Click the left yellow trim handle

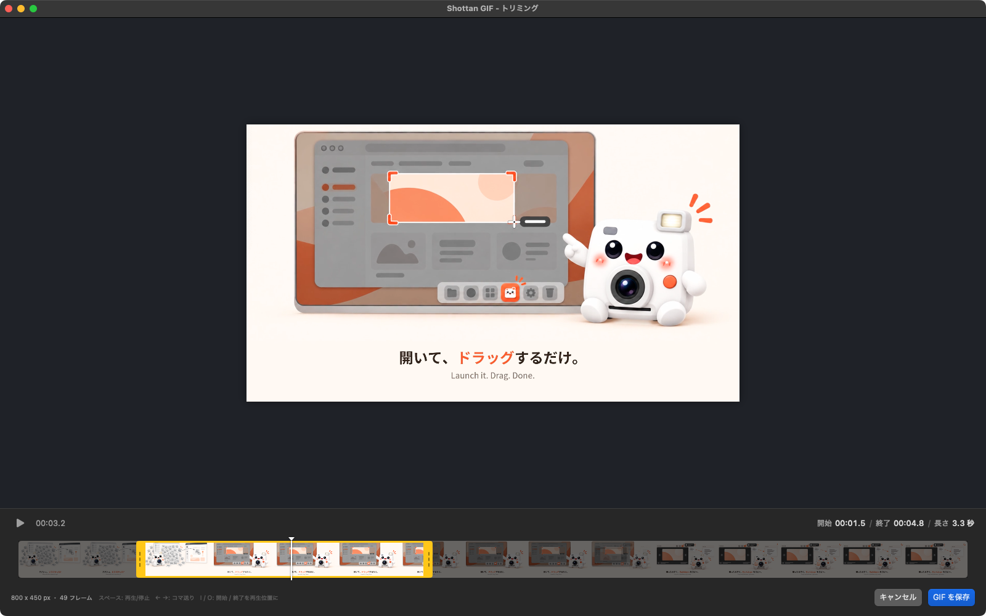click(x=141, y=559)
